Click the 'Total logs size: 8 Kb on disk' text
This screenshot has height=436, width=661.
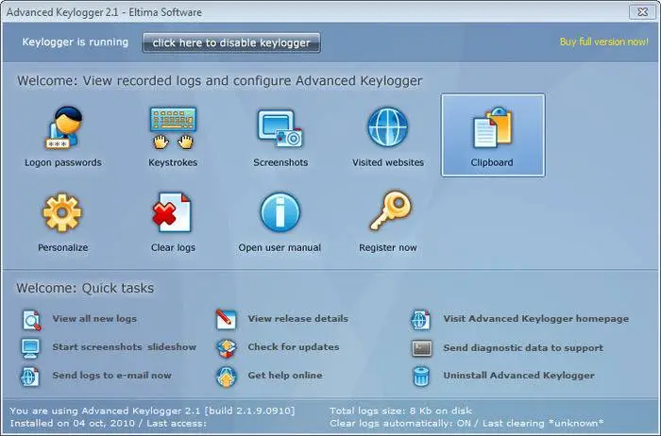(x=400, y=411)
